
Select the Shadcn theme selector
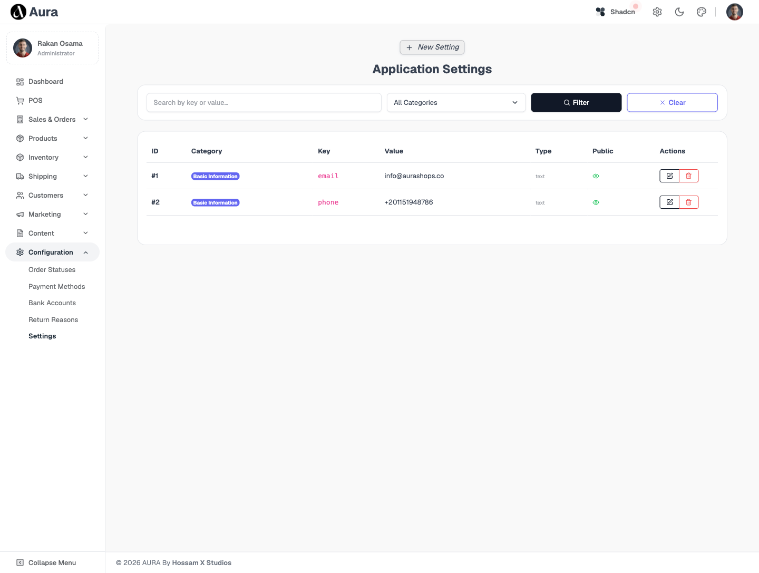(x=616, y=12)
